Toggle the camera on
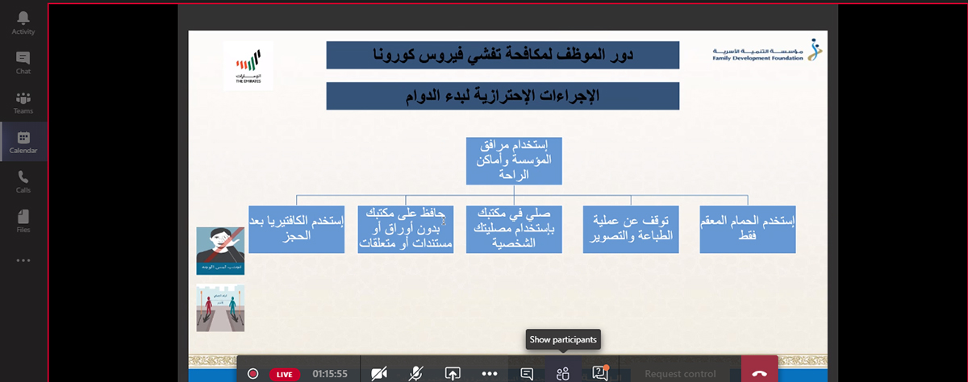The image size is (968, 382). point(379,373)
